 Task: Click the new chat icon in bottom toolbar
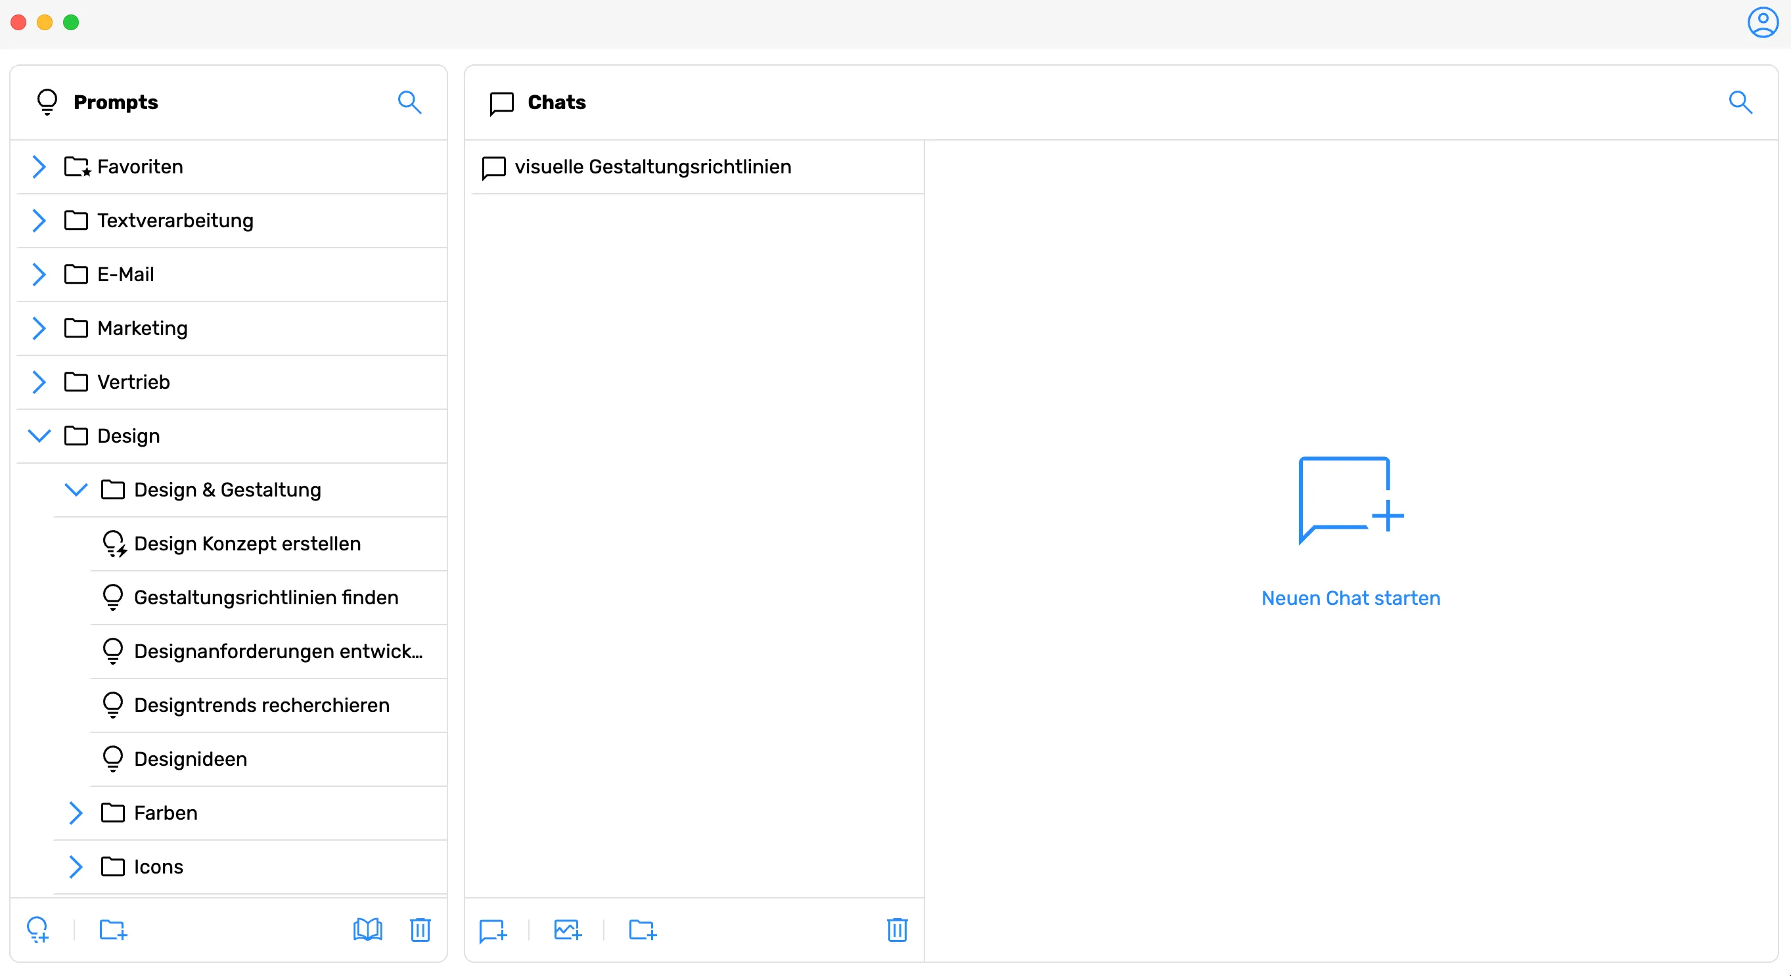coord(493,930)
